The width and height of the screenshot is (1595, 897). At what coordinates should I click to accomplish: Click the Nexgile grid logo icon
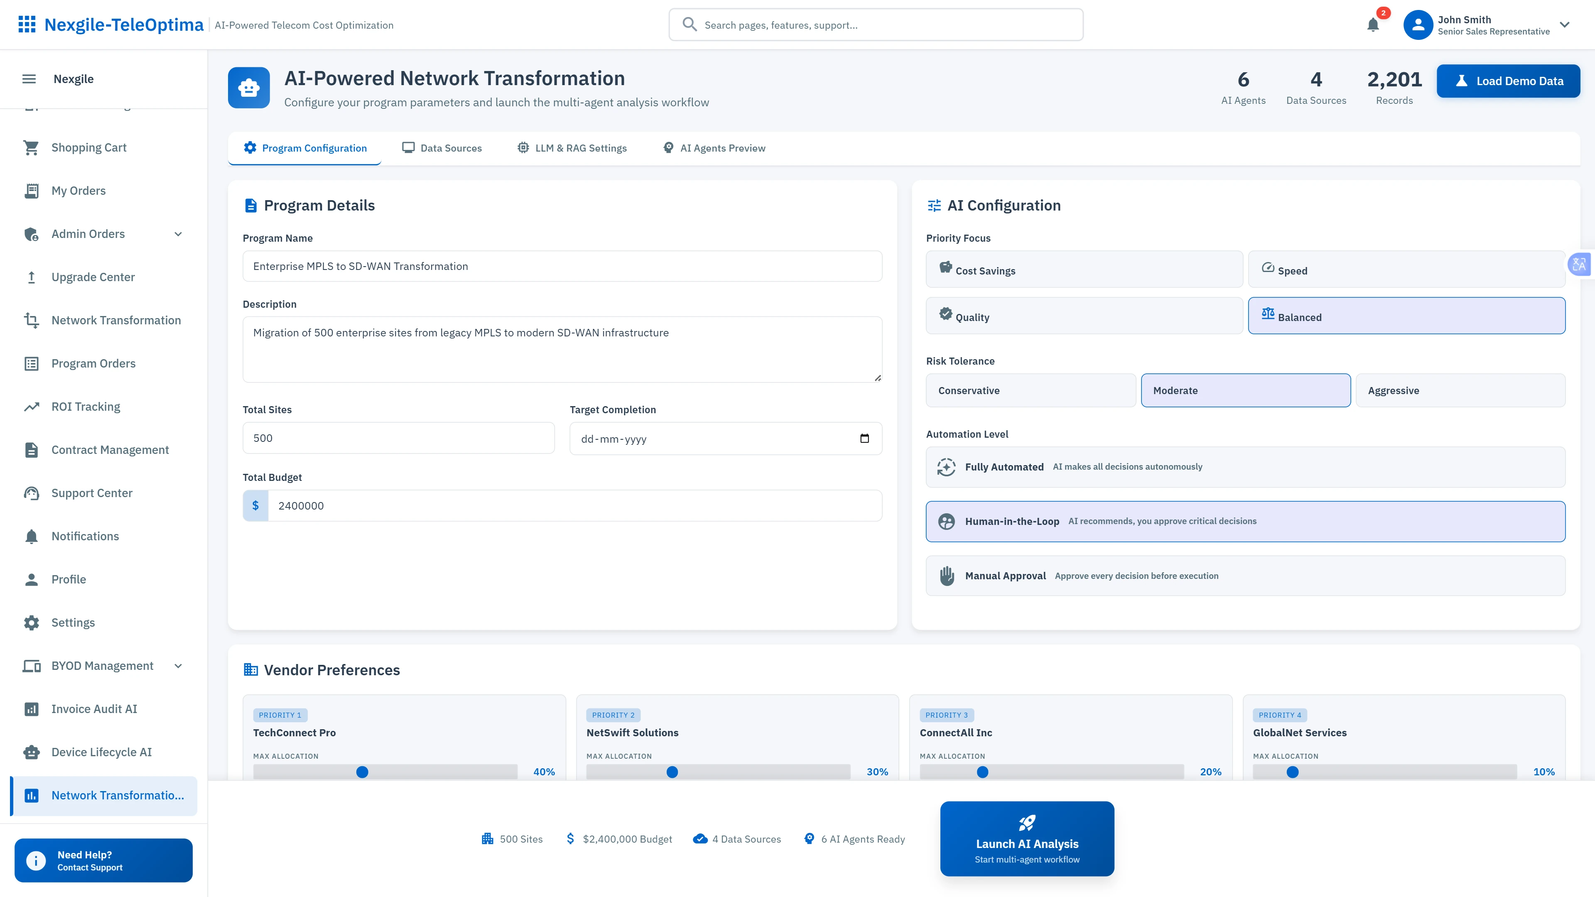(27, 24)
